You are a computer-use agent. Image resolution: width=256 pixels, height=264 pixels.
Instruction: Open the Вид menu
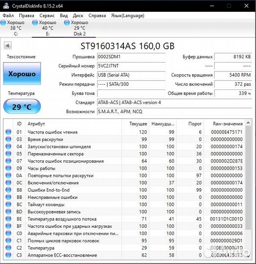[64, 16]
